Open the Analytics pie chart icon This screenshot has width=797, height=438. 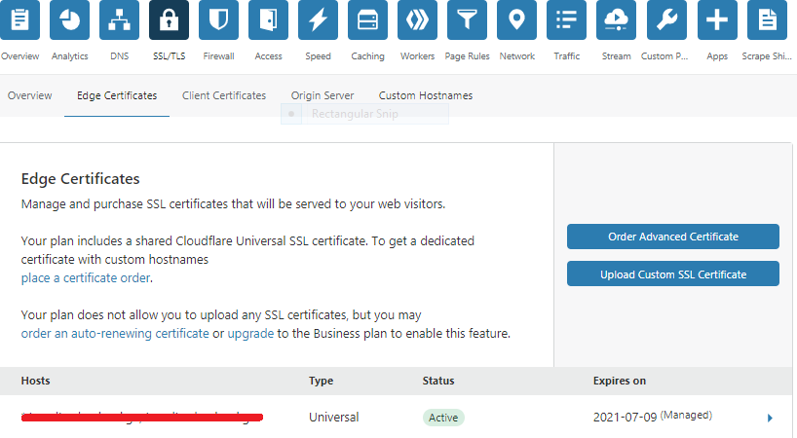[69, 19]
